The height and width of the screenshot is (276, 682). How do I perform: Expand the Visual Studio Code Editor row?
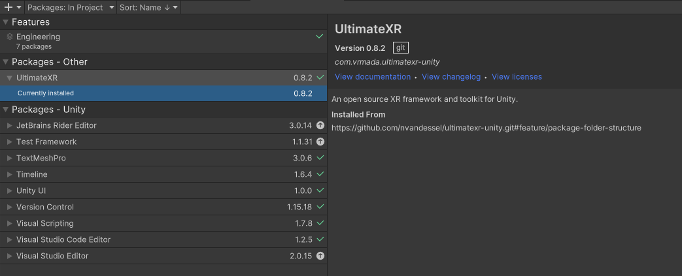point(10,239)
